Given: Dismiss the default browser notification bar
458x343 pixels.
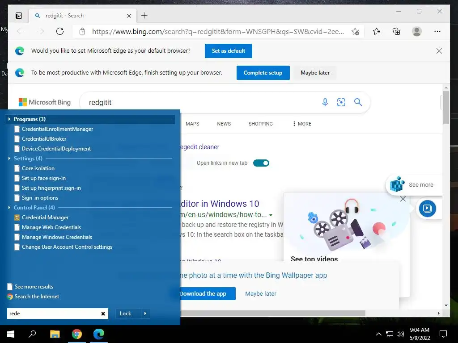Looking at the screenshot, I should pyautogui.click(x=439, y=51).
